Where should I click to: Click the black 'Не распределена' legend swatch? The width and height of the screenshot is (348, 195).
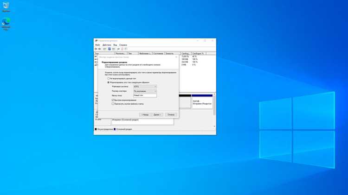(x=96, y=129)
